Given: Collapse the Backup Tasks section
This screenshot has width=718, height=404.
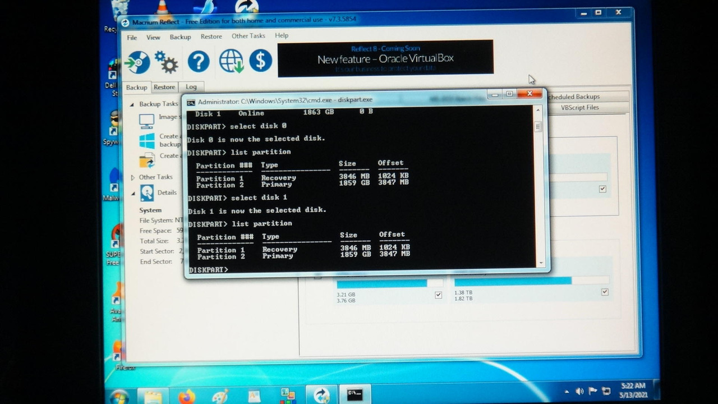Looking at the screenshot, I should point(132,104).
